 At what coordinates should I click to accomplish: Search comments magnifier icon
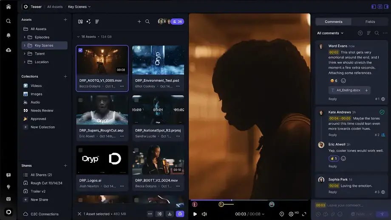click(x=377, y=33)
